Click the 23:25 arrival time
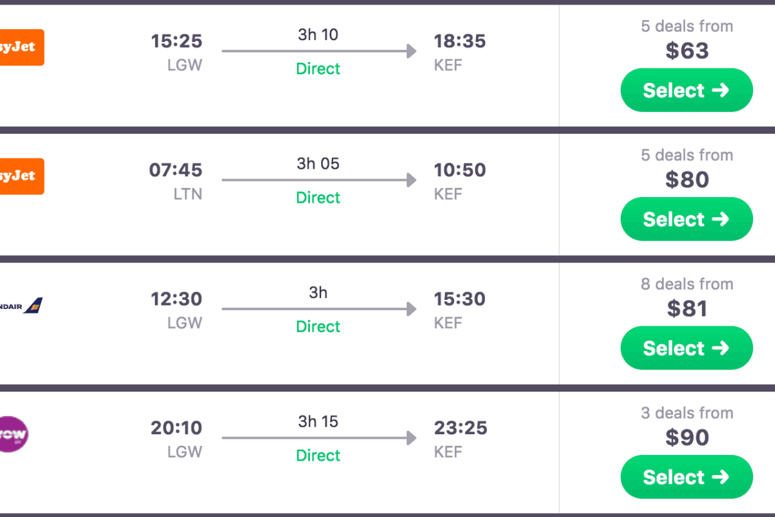Image resolution: width=775 pixels, height=517 pixels. (x=460, y=428)
